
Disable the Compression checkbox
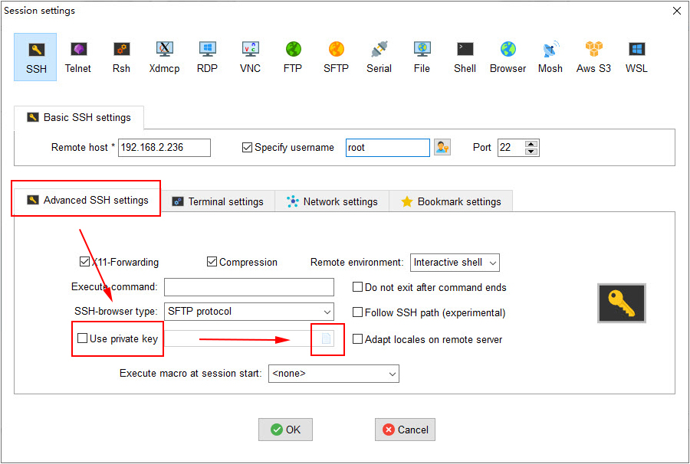point(212,262)
